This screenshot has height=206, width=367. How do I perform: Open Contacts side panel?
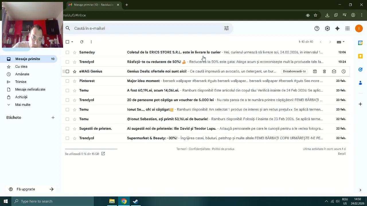pos(360,83)
